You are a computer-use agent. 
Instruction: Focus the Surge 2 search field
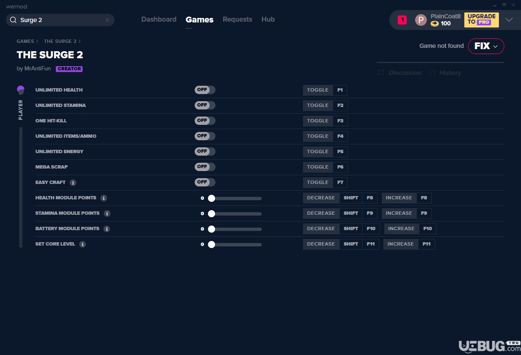(60, 20)
